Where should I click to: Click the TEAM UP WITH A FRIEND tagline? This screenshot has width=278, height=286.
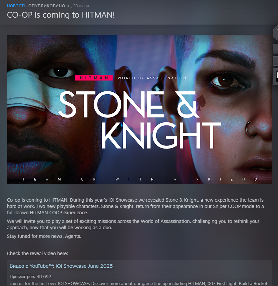[x=140, y=179]
